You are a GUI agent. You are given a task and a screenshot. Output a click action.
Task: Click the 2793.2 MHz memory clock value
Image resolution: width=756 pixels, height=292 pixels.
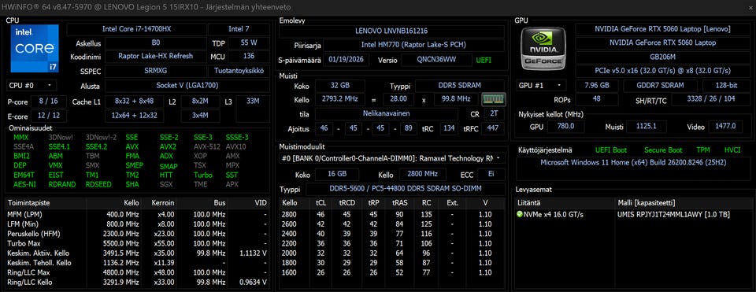pos(340,100)
